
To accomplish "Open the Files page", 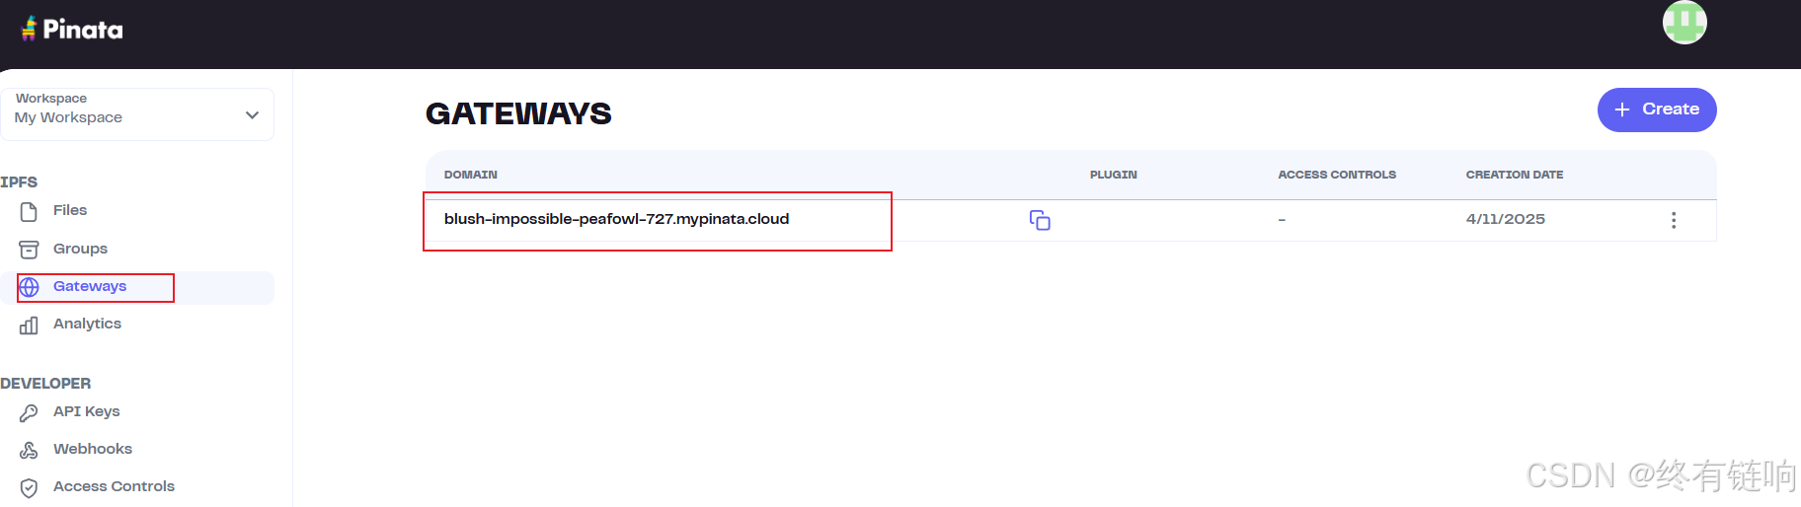I will click(x=70, y=210).
